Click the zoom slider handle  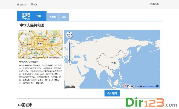click(x=69, y=60)
